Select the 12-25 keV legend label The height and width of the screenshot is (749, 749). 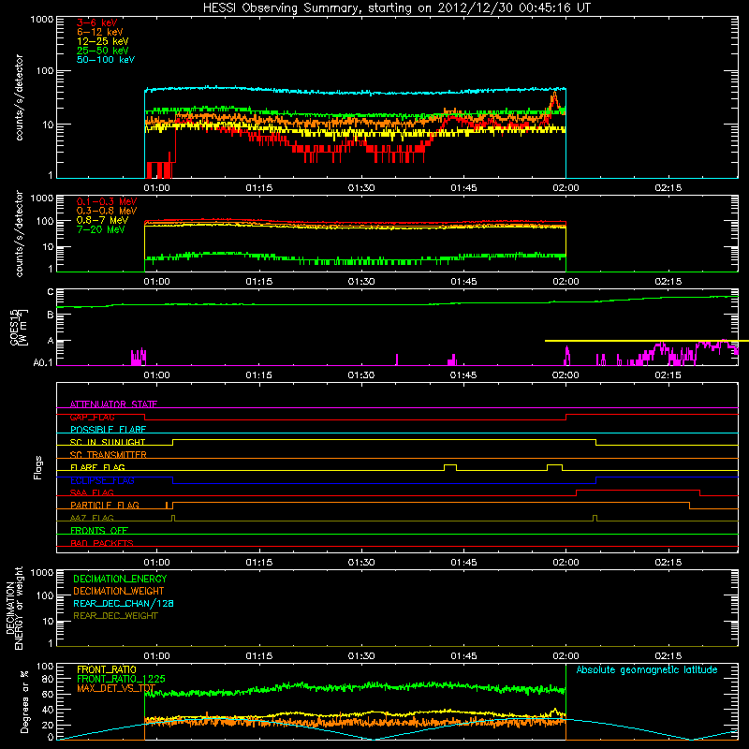click(x=103, y=41)
